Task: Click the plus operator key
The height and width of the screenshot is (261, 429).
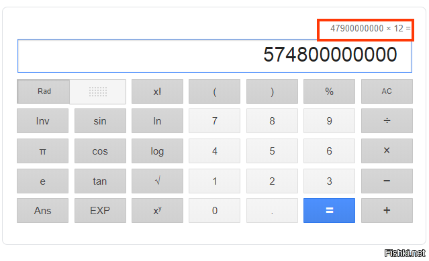Action: 387,211
